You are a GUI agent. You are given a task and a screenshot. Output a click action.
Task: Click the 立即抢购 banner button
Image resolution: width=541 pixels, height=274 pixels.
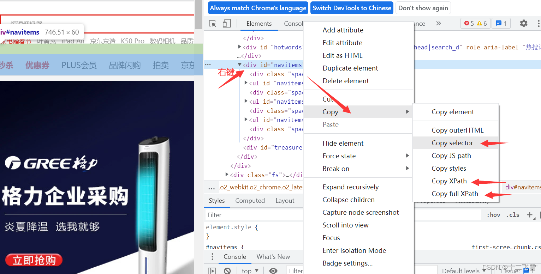tap(34, 260)
